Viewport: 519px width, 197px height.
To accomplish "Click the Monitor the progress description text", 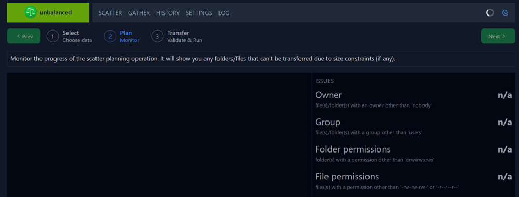I will pyautogui.click(x=203, y=59).
